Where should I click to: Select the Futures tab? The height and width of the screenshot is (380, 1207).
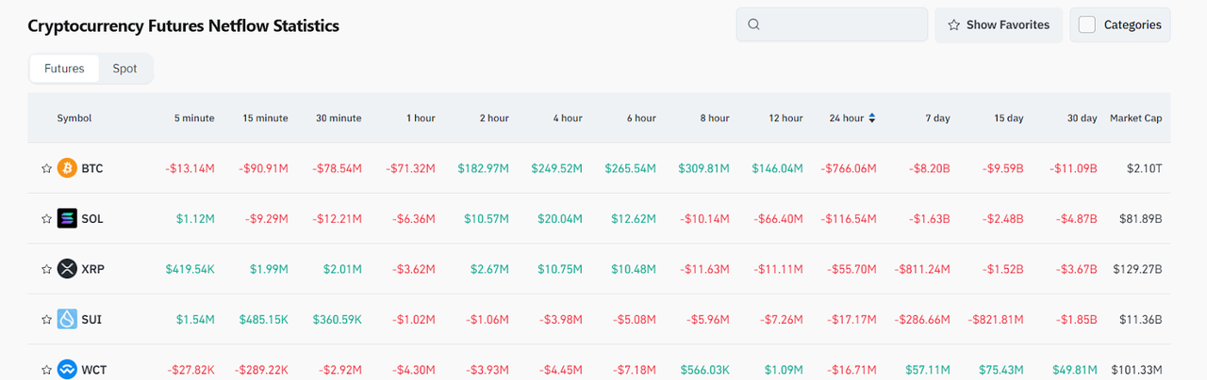[x=64, y=69]
